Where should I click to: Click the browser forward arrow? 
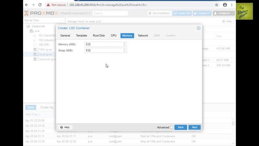tap(33, 5)
